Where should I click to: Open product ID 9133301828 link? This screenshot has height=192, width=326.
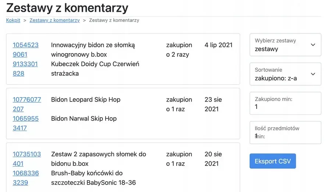(25, 68)
